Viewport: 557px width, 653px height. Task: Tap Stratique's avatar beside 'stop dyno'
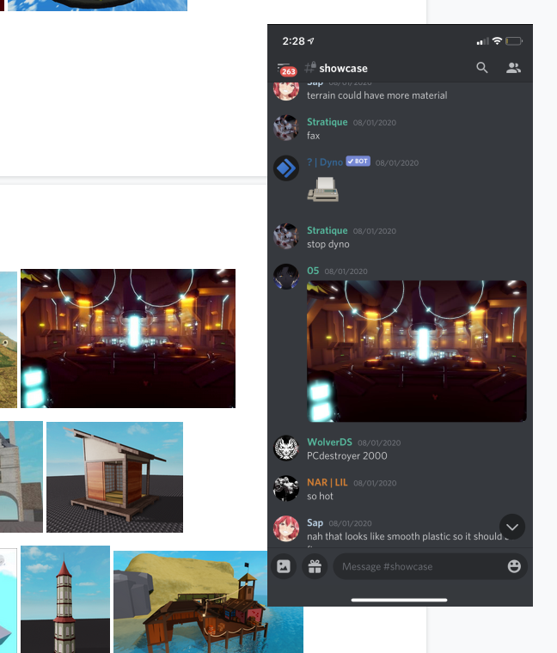[286, 236]
